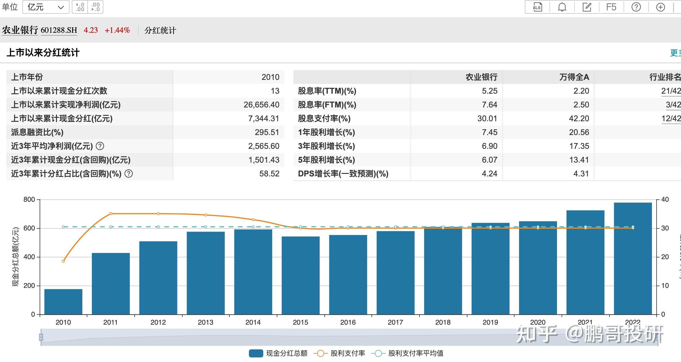Open help via question mark icon
681x362 pixels.
coord(636,7)
